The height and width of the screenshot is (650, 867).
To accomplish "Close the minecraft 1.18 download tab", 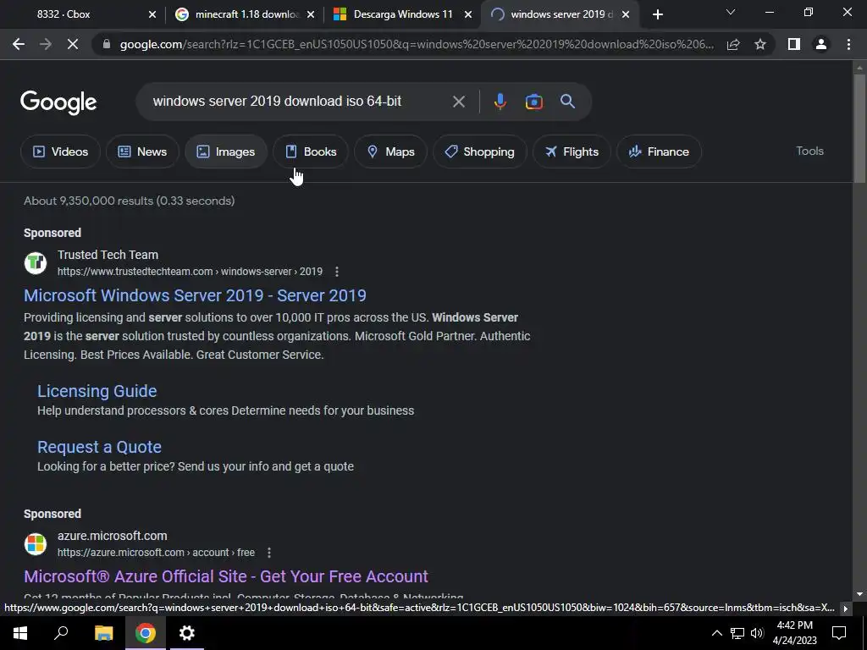I will 311,14.
